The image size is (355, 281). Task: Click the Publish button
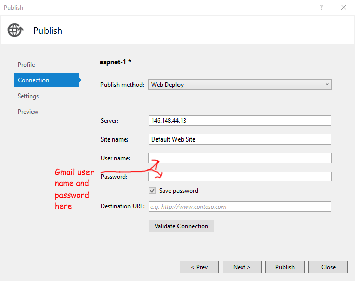pyautogui.click(x=285, y=267)
